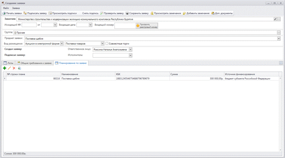
Task: Expand the Ответственное лицо dropdown
Action: 130,49
